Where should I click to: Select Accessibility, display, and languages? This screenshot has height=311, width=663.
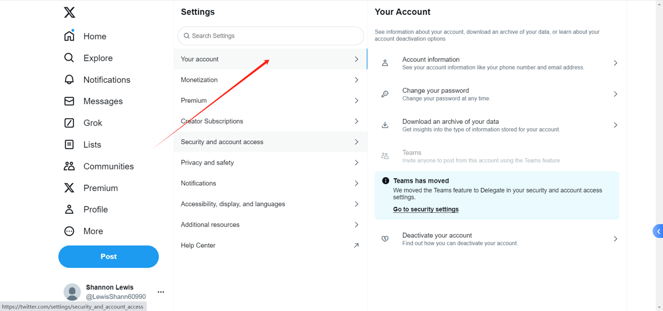pyautogui.click(x=233, y=204)
